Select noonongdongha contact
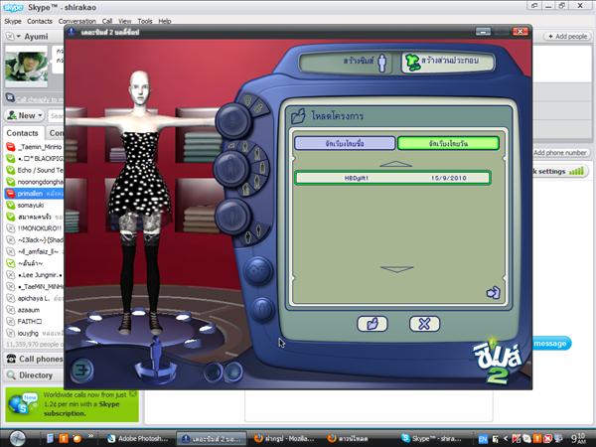This screenshot has height=447, width=596. (x=34, y=182)
